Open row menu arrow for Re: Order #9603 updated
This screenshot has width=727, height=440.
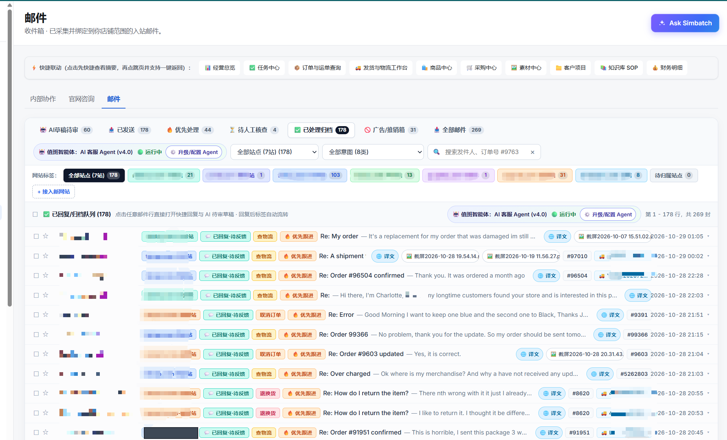point(708,354)
